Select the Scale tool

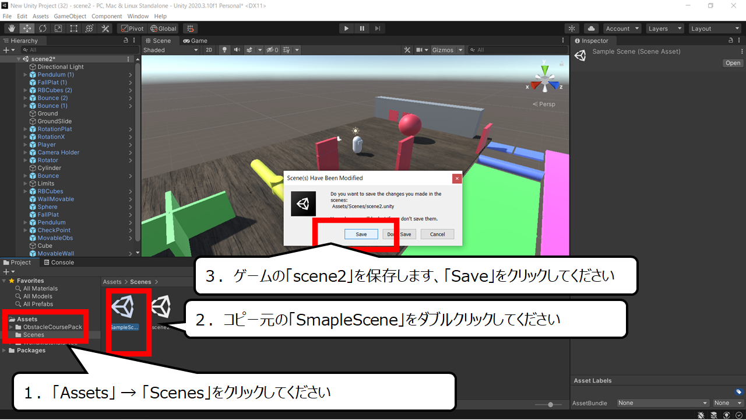[58, 28]
